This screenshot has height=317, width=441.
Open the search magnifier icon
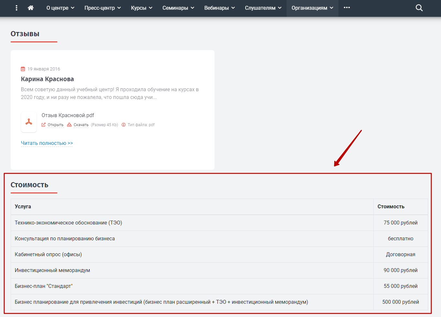419,8
